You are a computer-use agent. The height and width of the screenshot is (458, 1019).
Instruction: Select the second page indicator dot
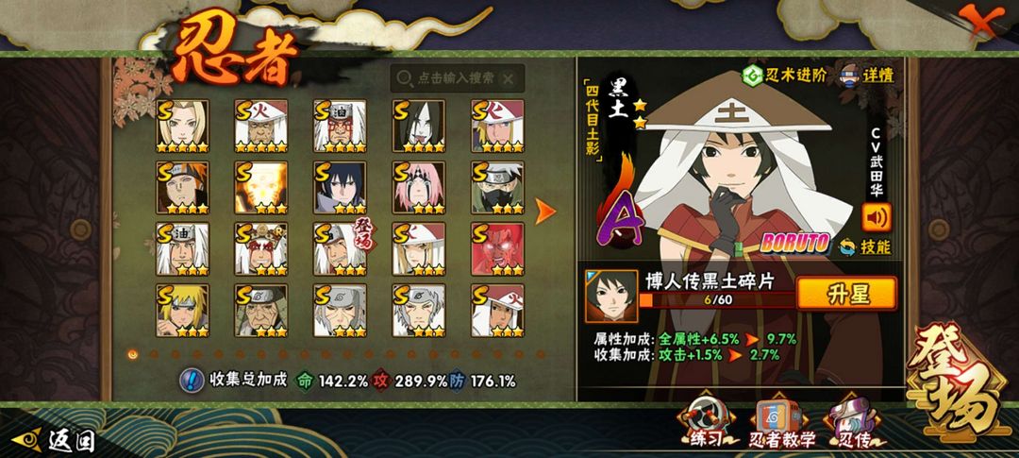pos(154,354)
